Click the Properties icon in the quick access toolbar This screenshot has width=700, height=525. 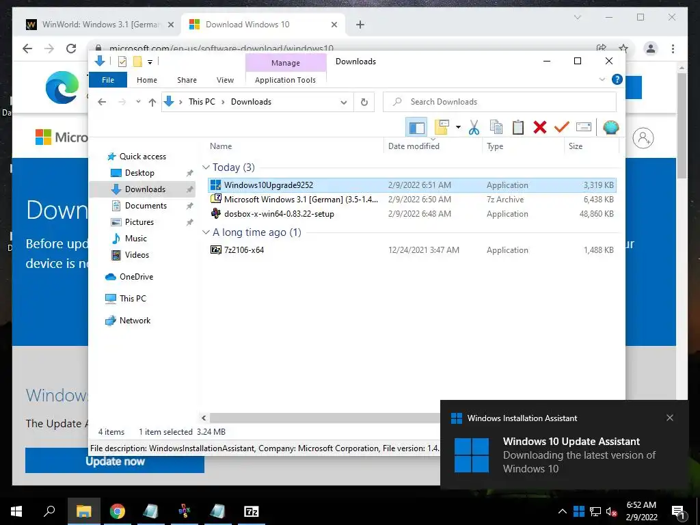(x=122, y=62)
